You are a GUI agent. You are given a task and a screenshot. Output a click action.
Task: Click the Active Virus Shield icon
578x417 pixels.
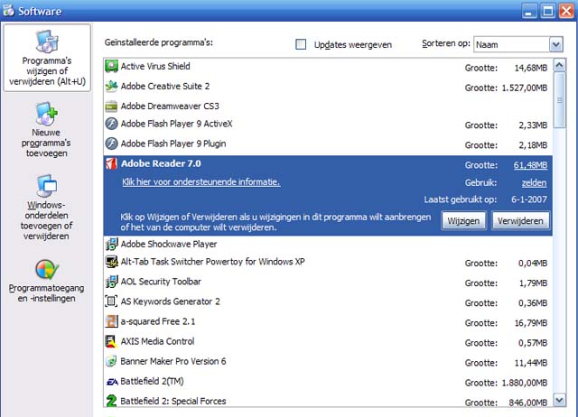pyautogui.click(x=111, y=66)
